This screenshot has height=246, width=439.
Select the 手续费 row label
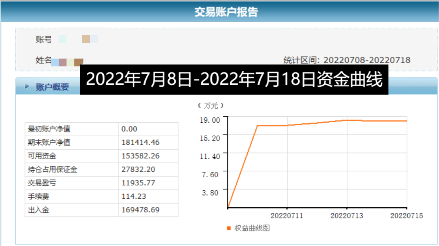tap(38, 196)
